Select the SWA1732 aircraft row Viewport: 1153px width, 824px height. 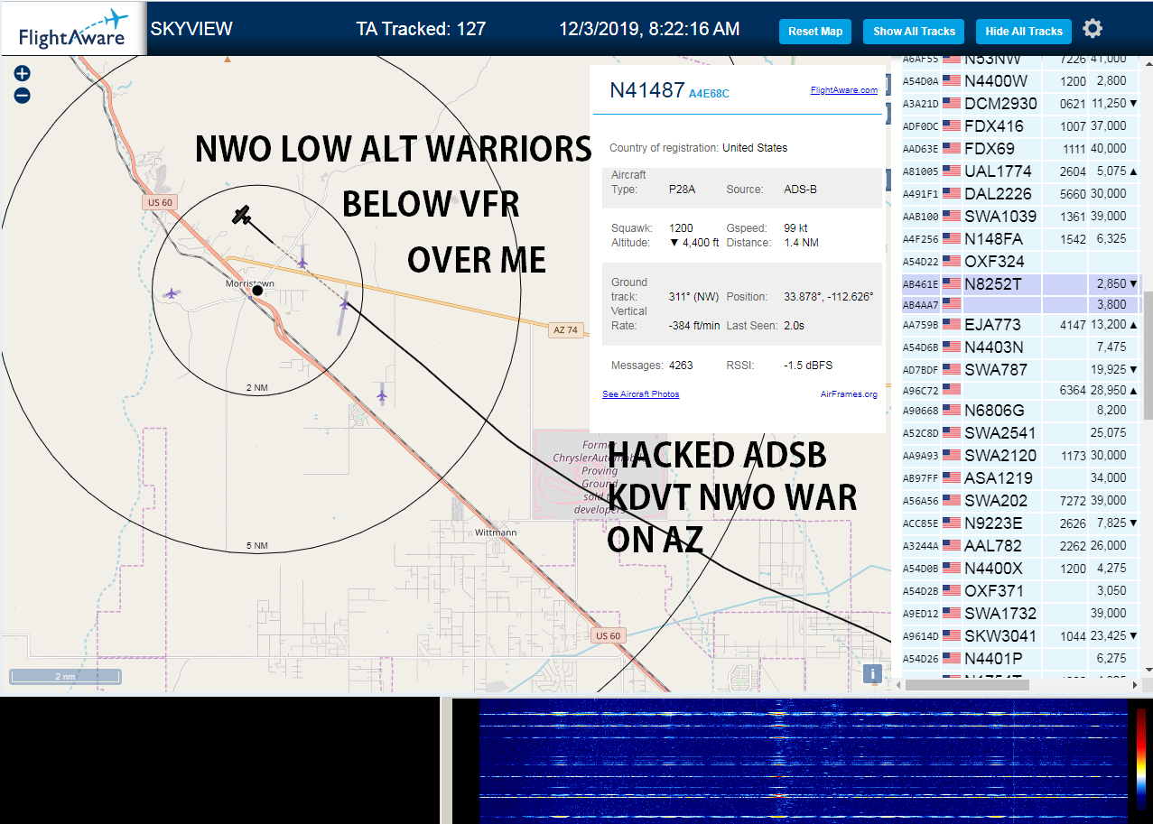[1019, 614]
